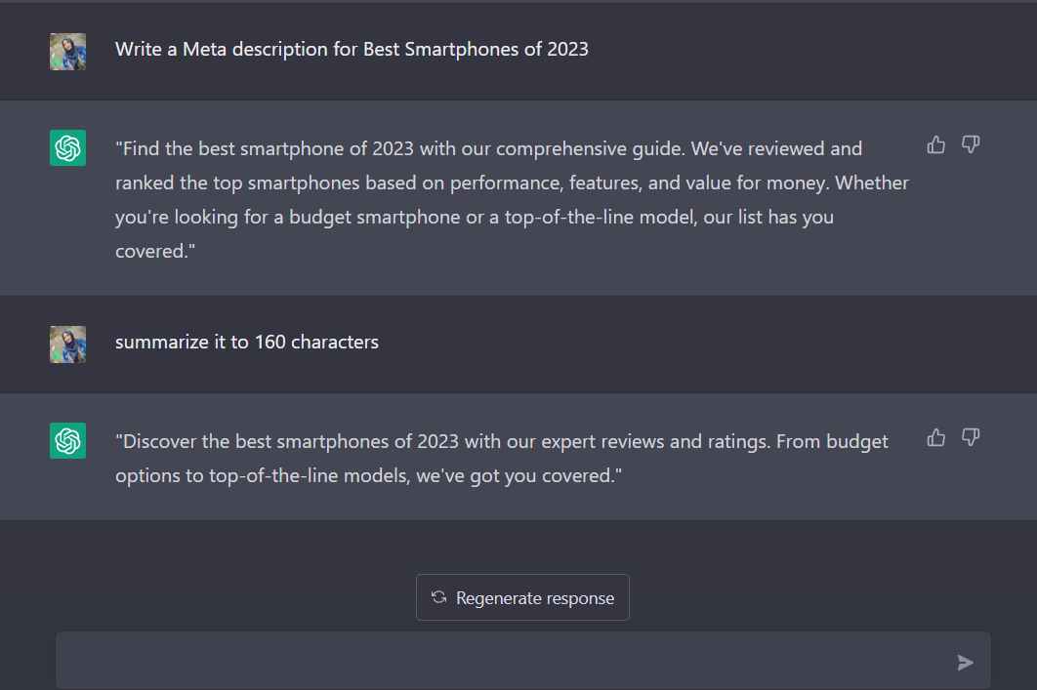Click the send message arrow icon
Screen dimensions: 1037x690
coord(965,663)
